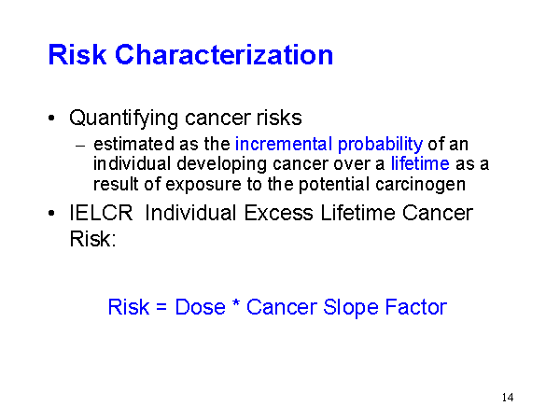Image resolution: width=560 pixels, height=420 pixels.
Task: Click the bullet dot before "IELCR"
Action: point(52,214)
